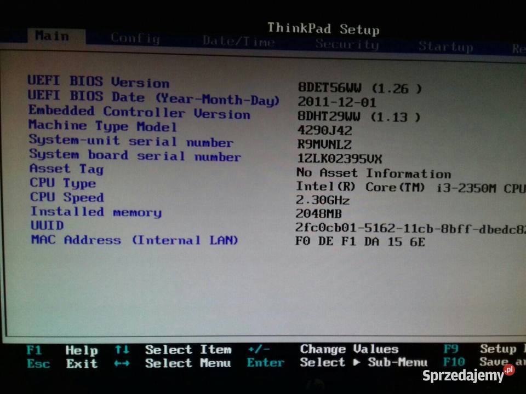Click MAC address value F0 DE F1 DA 15 6E
This screenshot has width=526, height=394.
(x=360, y=241)
